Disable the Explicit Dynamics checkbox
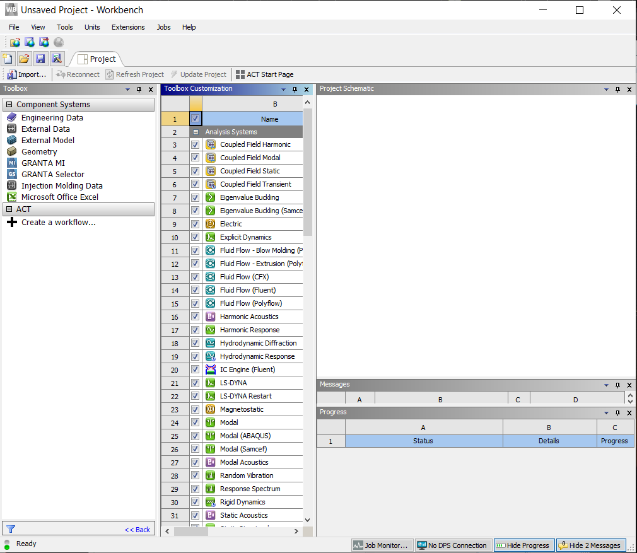 (x=196, y=237)
